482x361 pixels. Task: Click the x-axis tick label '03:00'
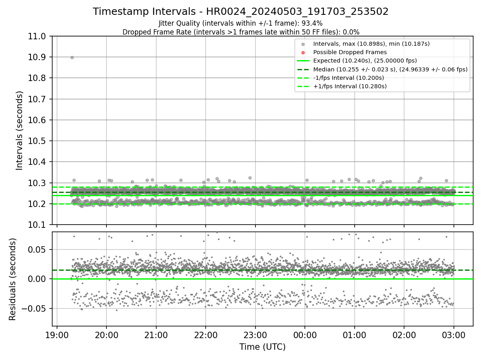[x=454, y=335]
